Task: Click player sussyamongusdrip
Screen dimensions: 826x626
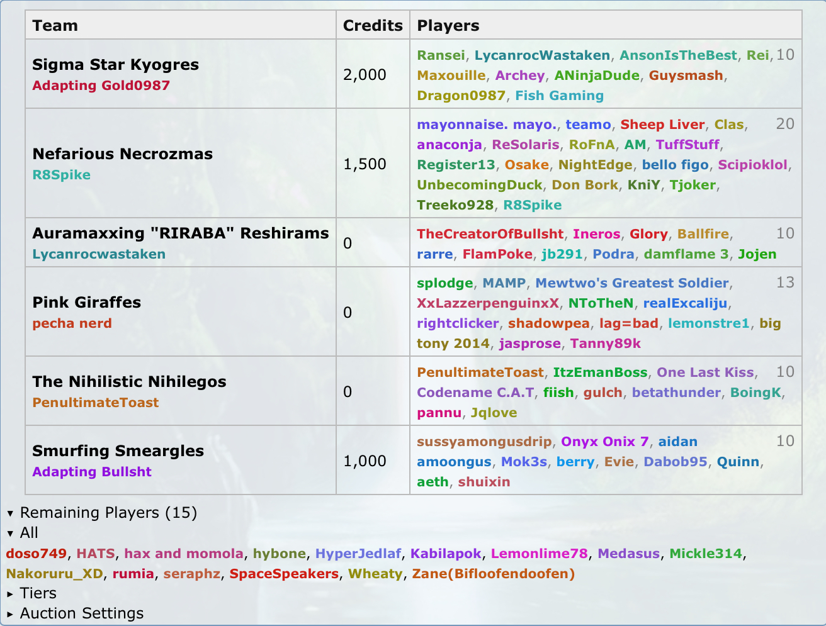Action: pos(484,442)
